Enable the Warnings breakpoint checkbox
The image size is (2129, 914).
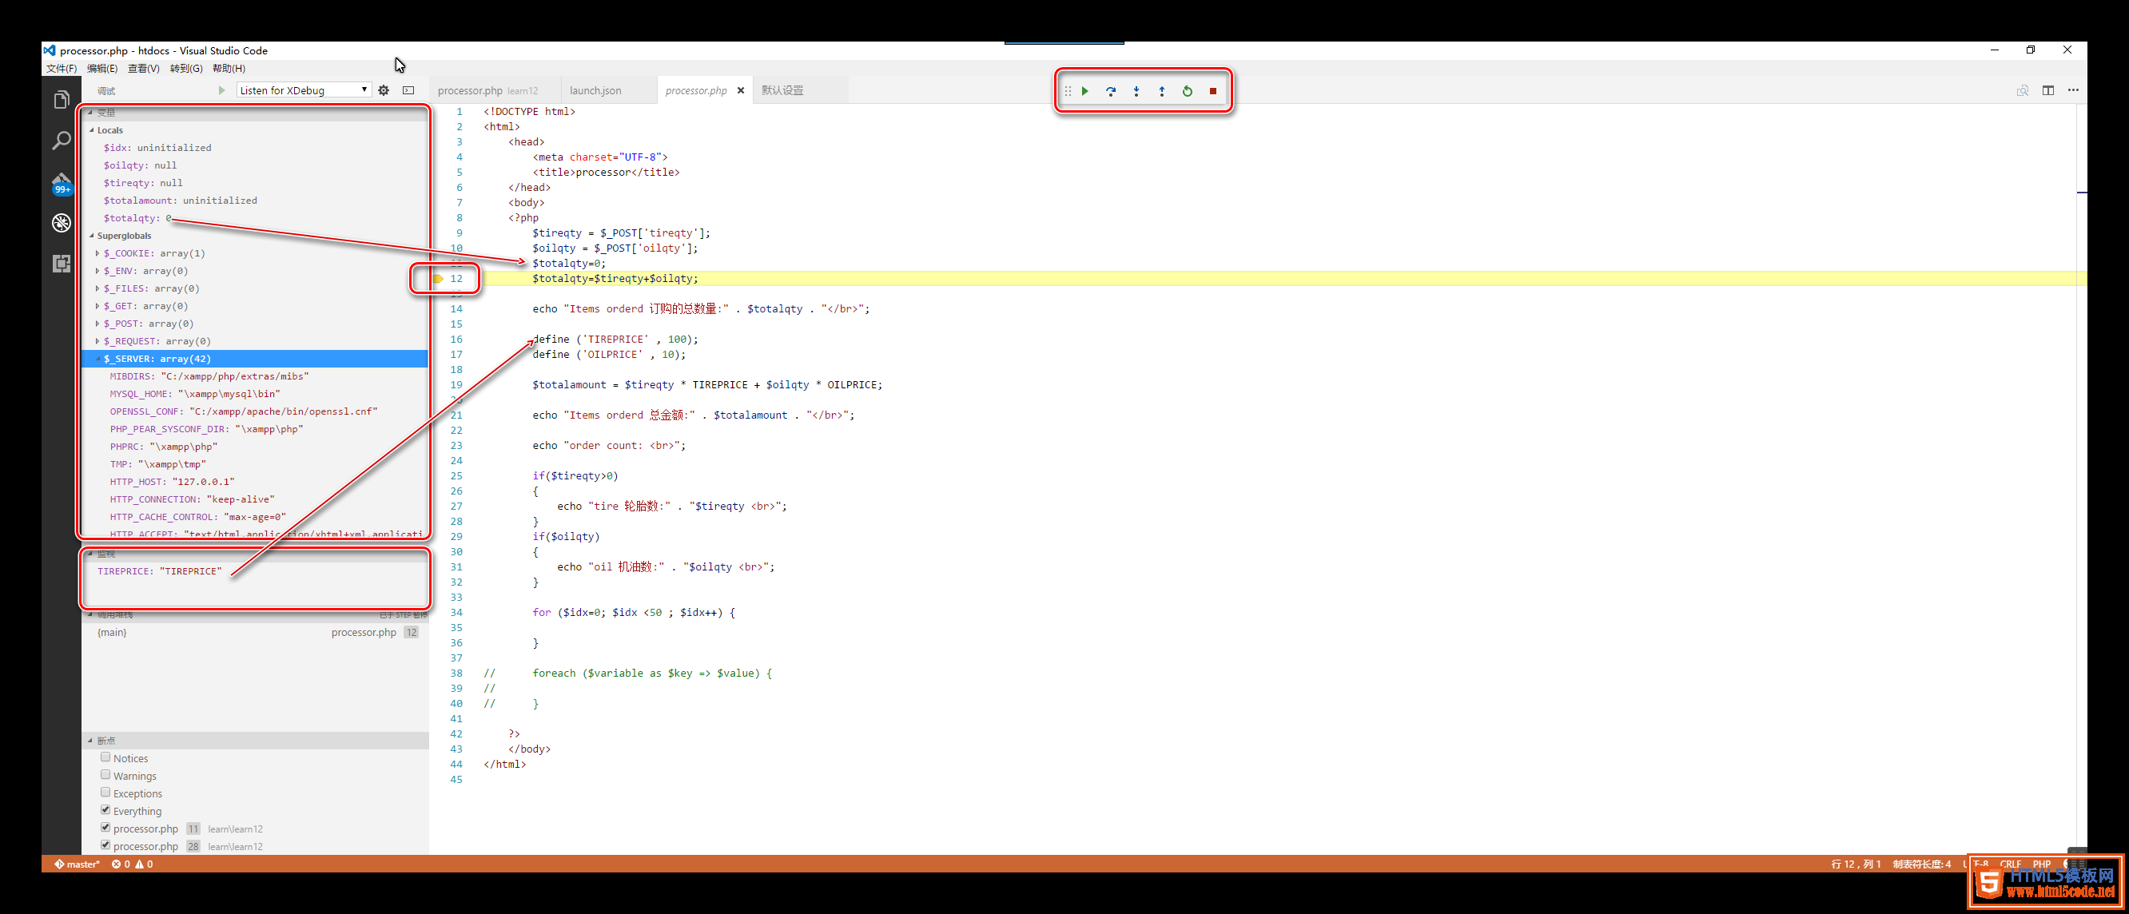pos(105,774)
